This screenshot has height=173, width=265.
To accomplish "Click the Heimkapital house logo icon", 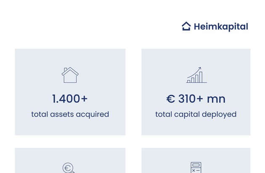I will tap(186, 26).
